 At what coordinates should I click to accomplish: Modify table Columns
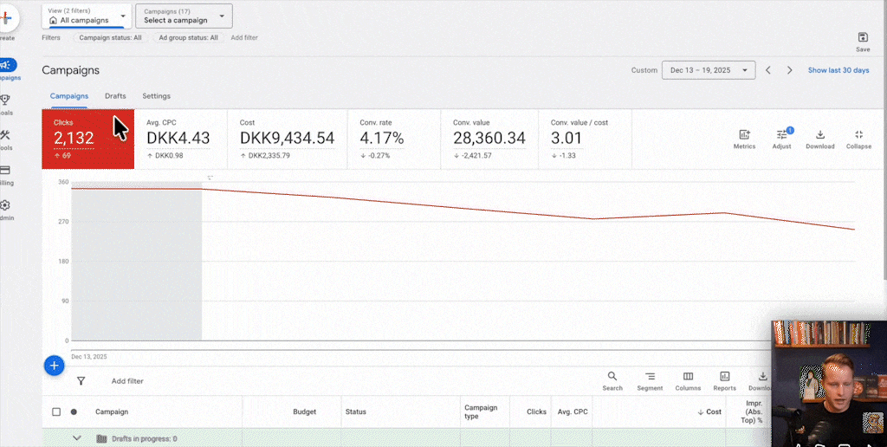point(688,377)
